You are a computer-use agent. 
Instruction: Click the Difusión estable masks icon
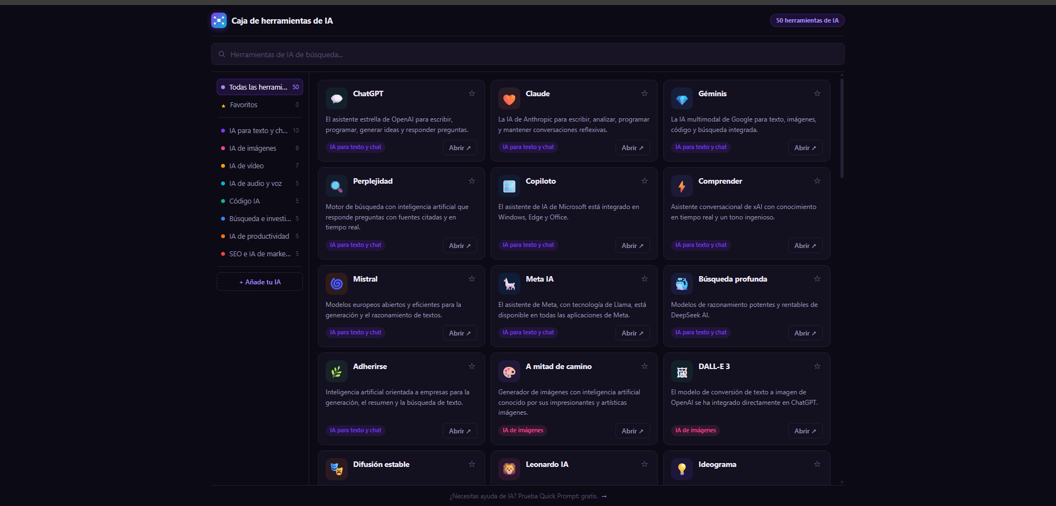tap(337, 469)
